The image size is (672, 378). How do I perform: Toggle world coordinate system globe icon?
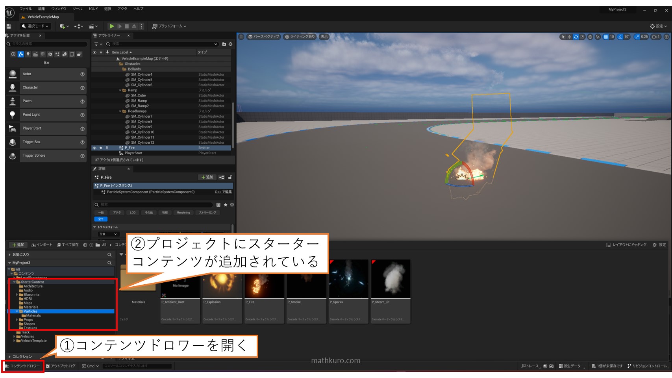click(x=590, y=37)
